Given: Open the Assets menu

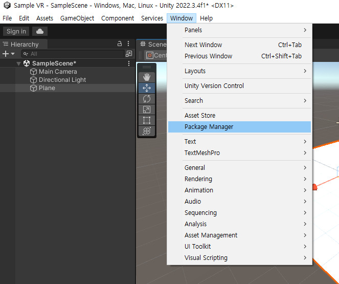Looking at the screenshot, I should coord(44,18).
